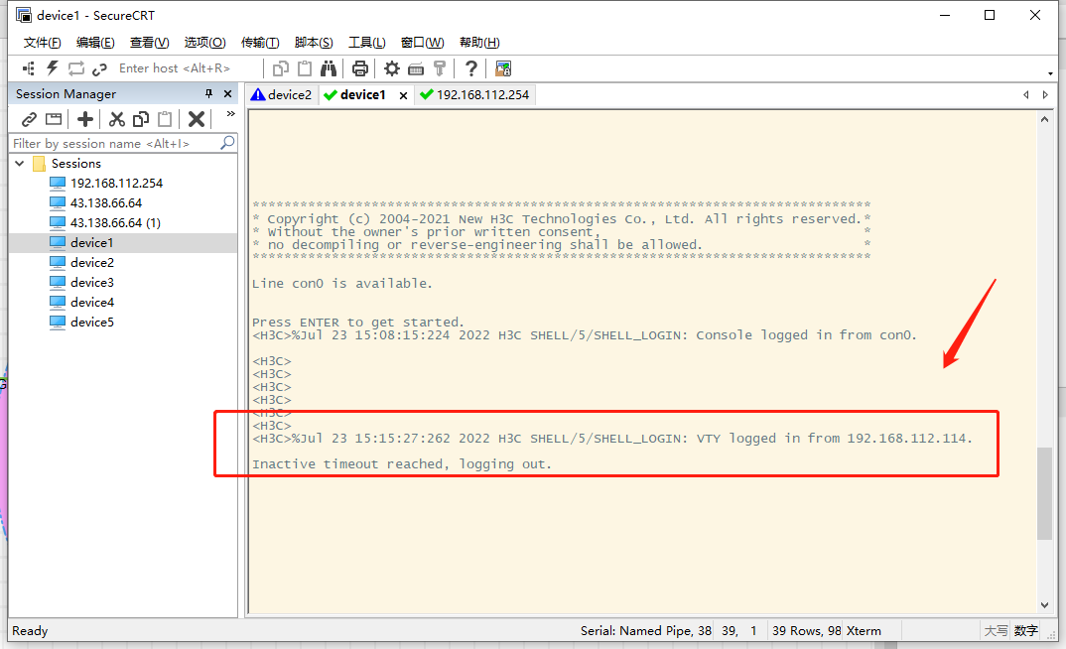Open the 帮助(H) menu

coord(479,42)
